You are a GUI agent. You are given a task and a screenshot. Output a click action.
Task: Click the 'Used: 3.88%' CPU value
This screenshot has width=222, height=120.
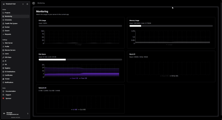pos(43,23)
